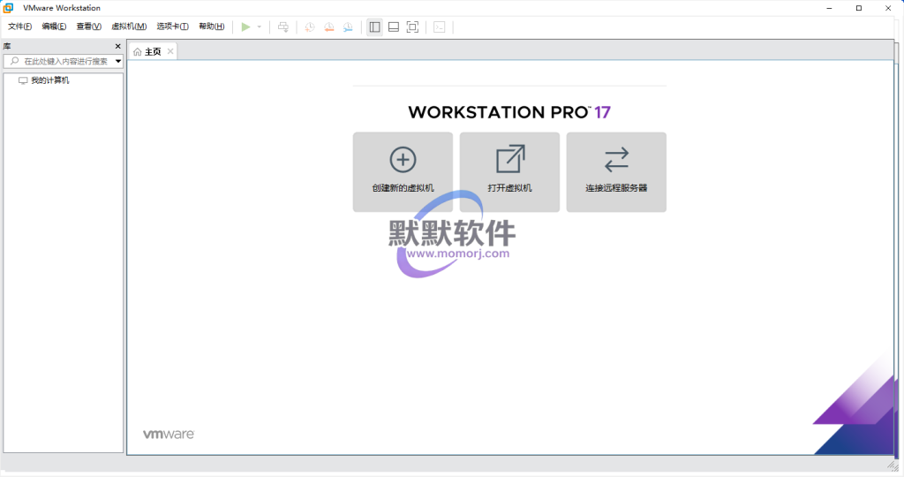Screen dimensions: 904x477
Task: Minimize the VMware Workstation window
Action: (829, 8)
